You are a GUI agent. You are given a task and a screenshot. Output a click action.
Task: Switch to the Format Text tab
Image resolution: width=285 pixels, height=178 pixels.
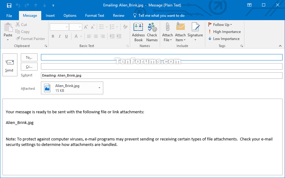95,15
